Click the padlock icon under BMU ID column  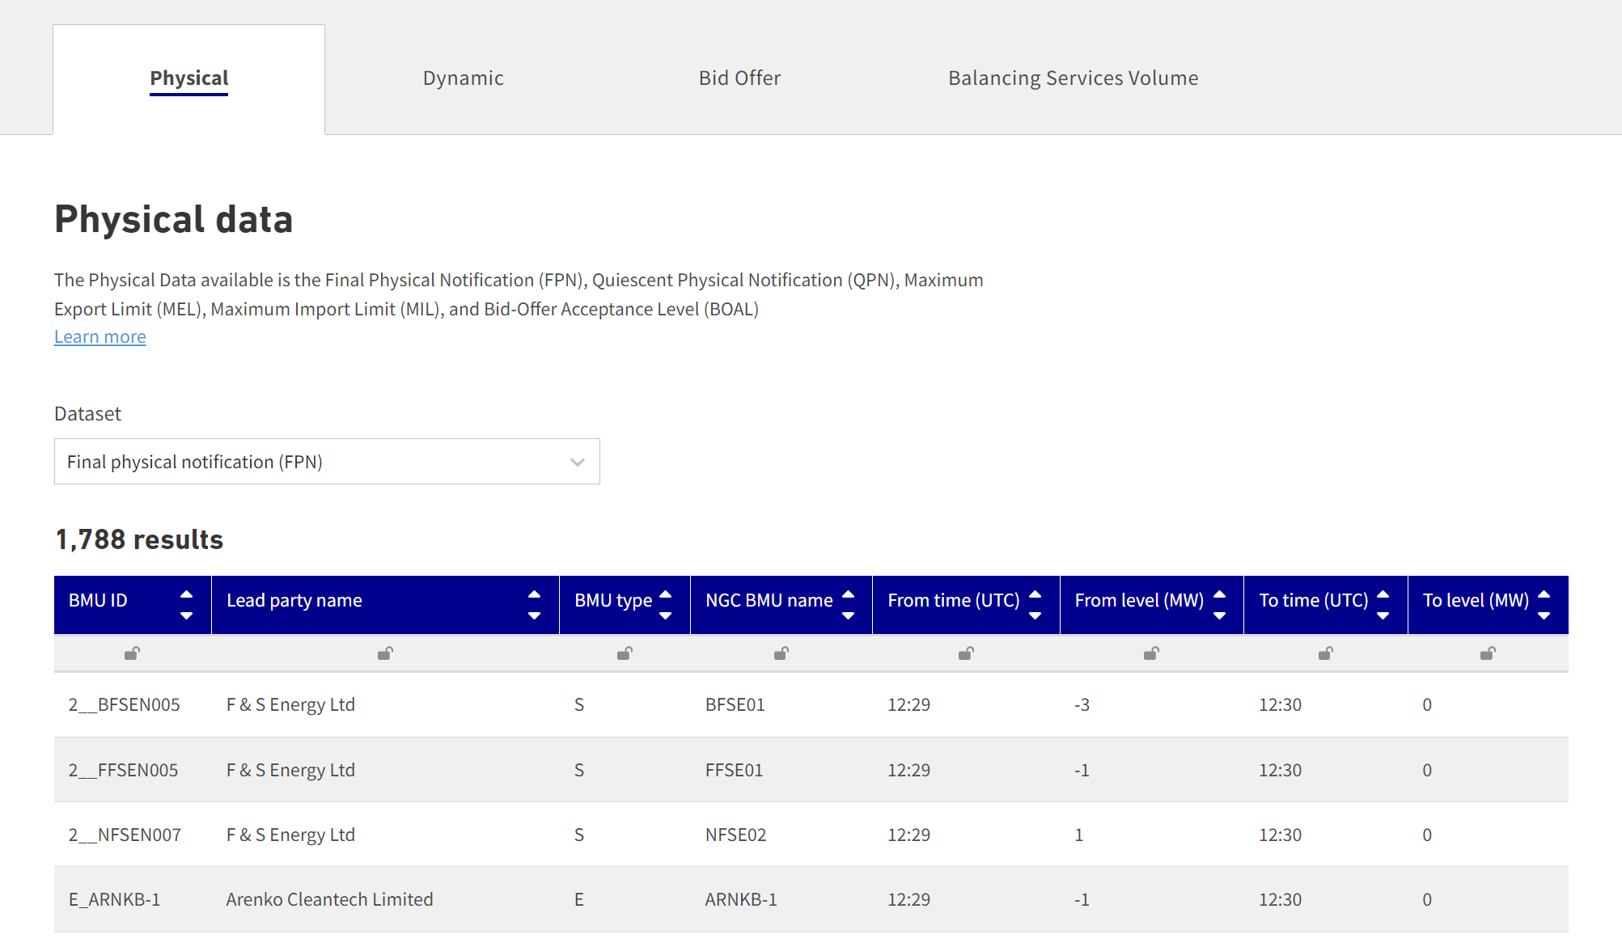click(x=132, y=653)
